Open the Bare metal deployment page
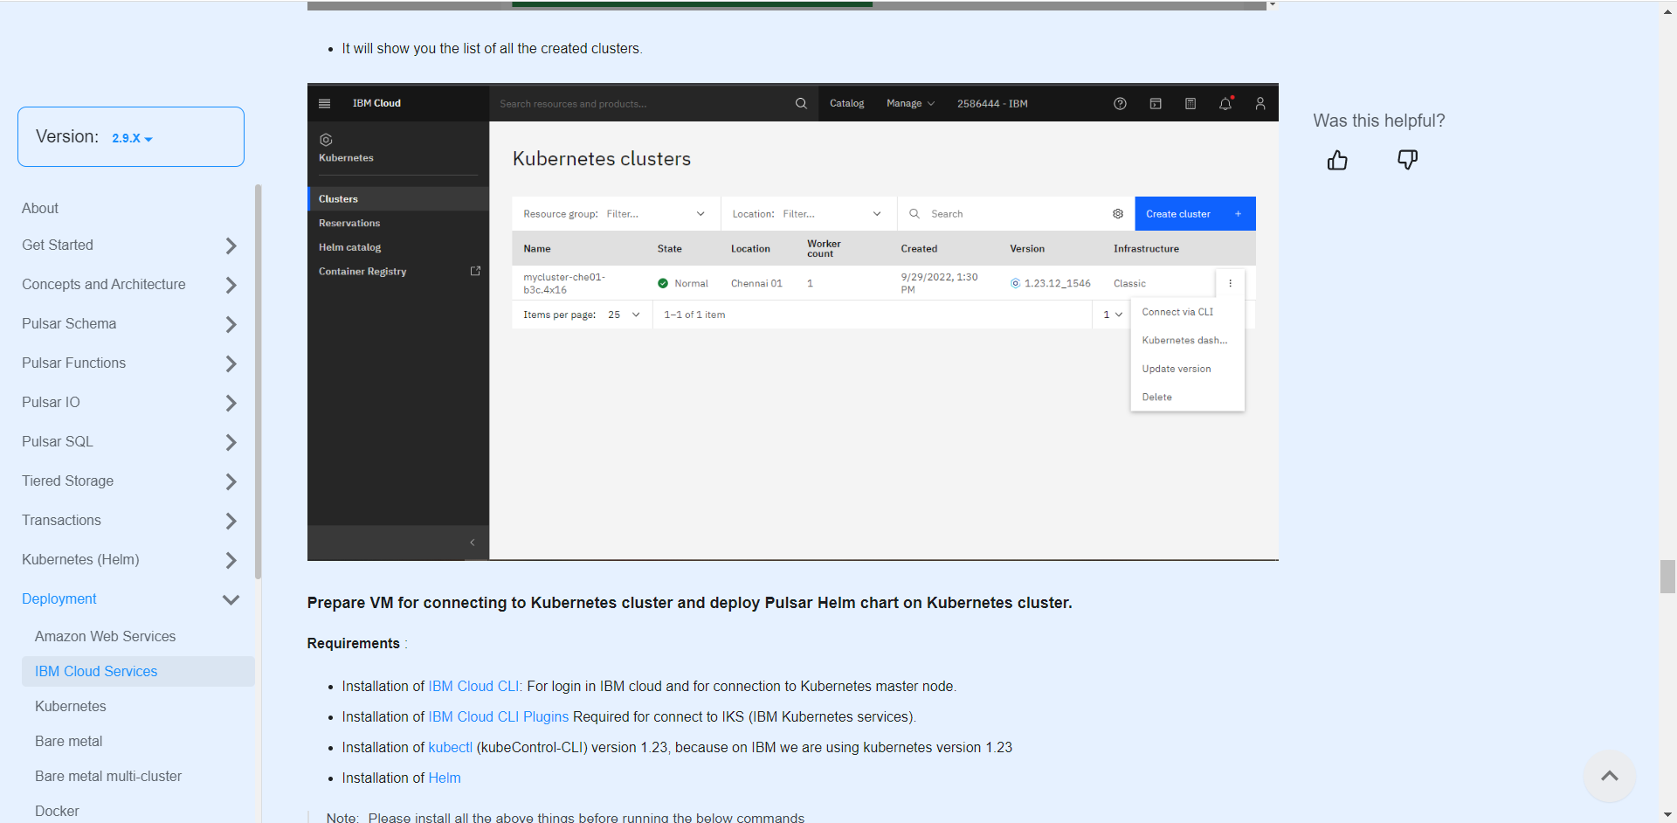 pos(68,741)
